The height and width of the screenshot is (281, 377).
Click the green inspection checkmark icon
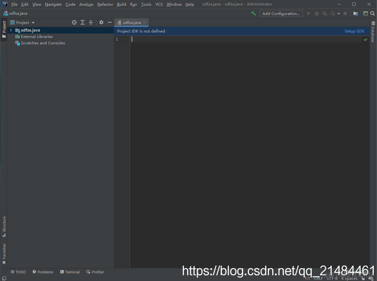point(366,40)
